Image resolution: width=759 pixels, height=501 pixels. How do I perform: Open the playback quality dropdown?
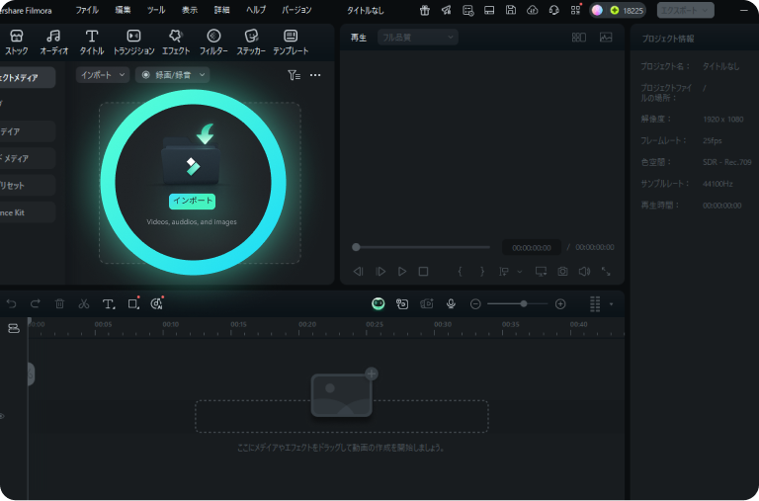[418, 38]
